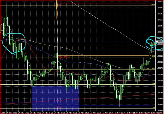Click the 25 Nov 11:30 time label
Viewport: 164px width, 114px height.
(x=132, y=113)
